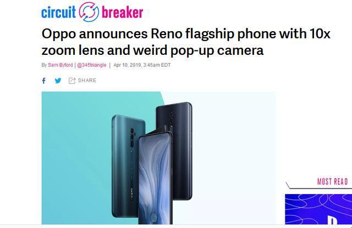Click the SHARE text label

pyautogui.click(x=87, y=81)
